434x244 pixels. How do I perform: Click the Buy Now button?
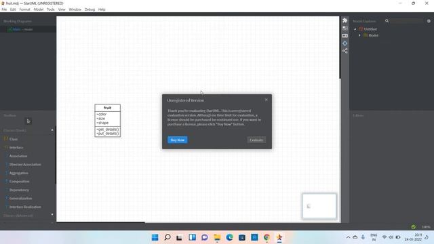point(178,140)
